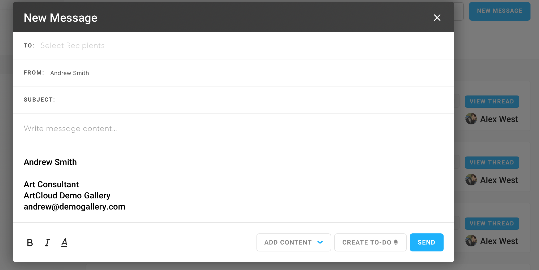Select recipients in the To field
The width and height of the screenshot is (539, 270).
click(73, 46)
